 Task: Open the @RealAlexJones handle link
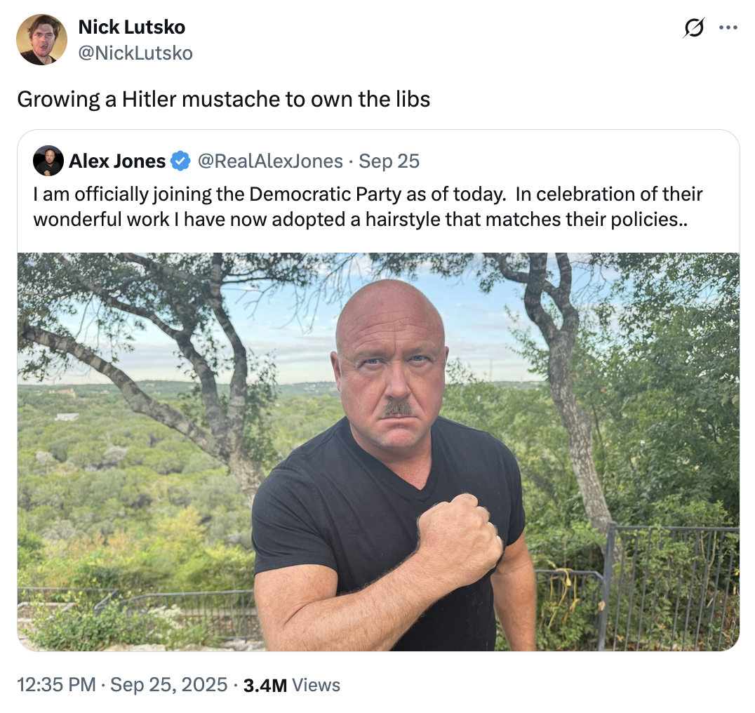coord(271,161)
